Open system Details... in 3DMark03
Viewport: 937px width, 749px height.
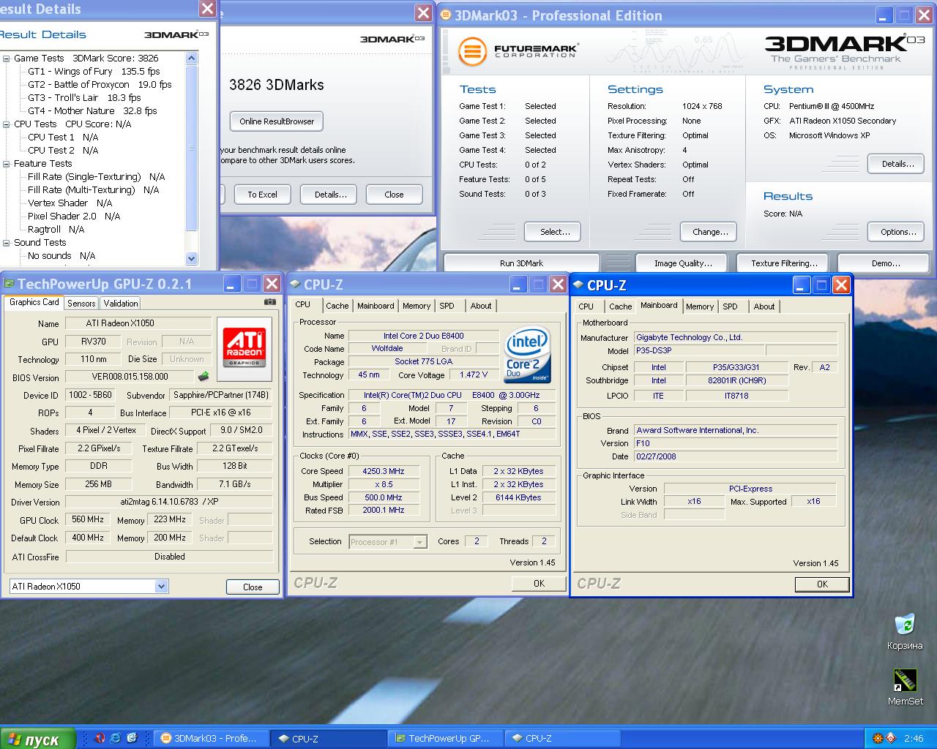[x=897, y=164]
